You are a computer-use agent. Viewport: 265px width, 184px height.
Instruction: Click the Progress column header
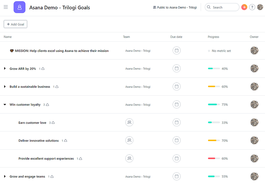tap(213, 37)
